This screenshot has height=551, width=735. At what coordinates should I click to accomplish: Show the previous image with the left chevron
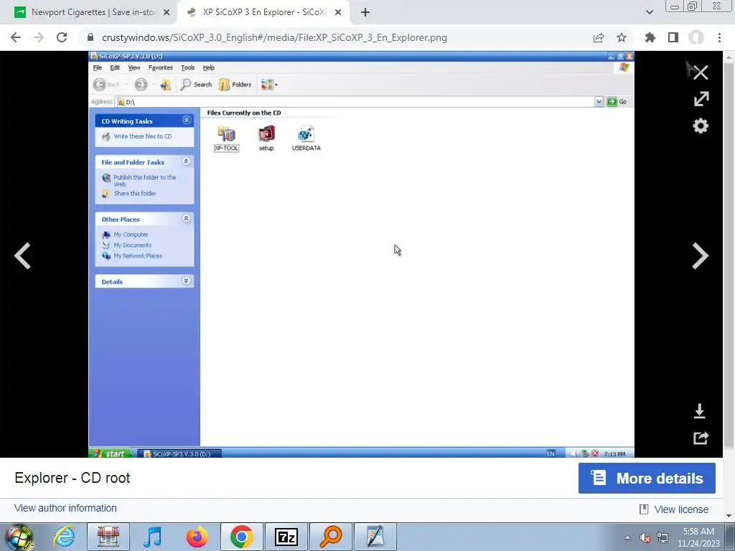pos(22,256)
